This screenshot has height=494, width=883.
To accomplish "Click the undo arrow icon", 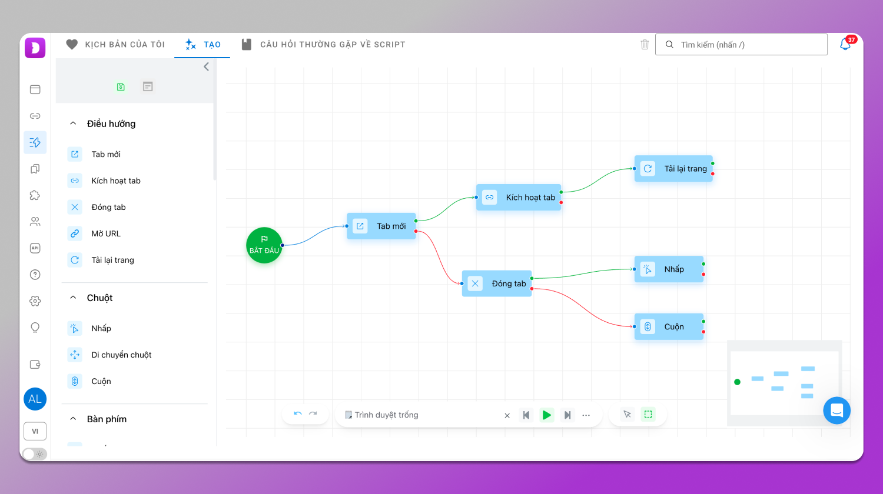I will 298,414.
